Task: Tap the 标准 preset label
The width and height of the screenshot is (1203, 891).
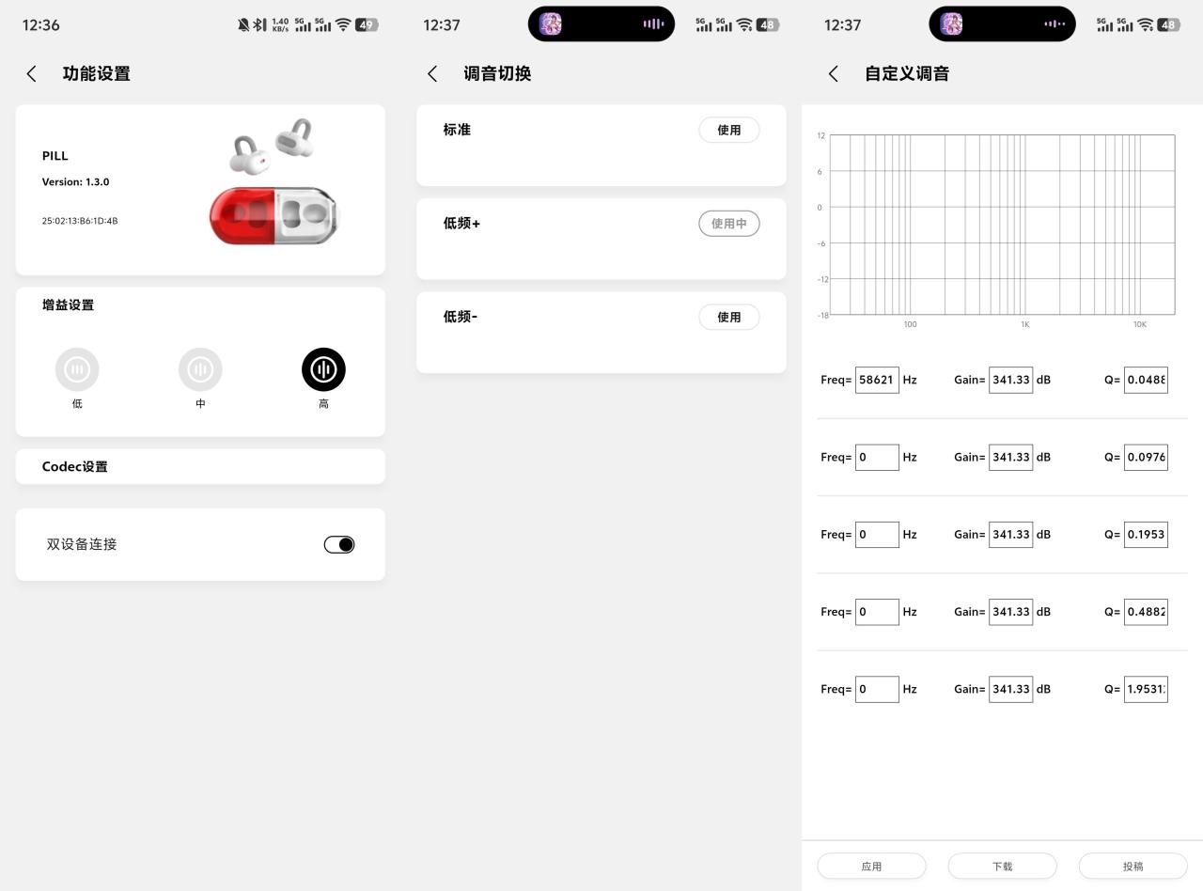Action: (457, 130)
